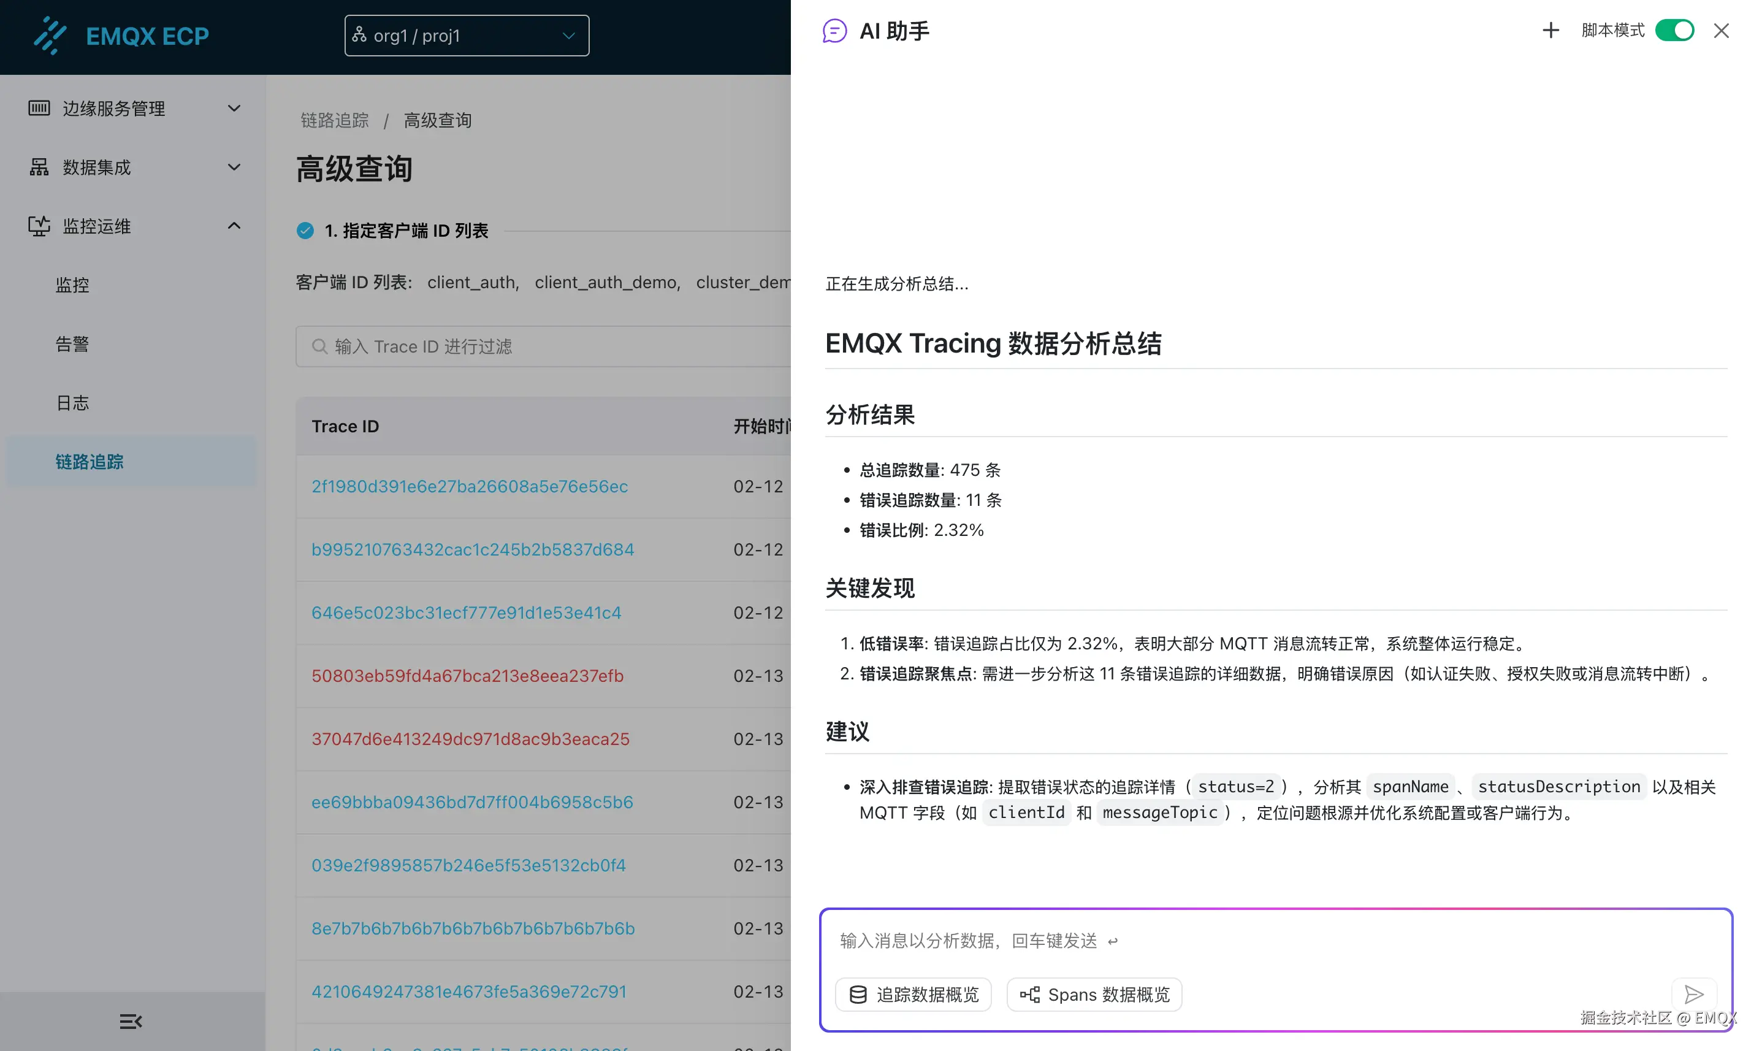This screenshot has width=1762, height=1051.
Task: Collapse sidebar using bottom menu icon
Action: click(131, 1021)
